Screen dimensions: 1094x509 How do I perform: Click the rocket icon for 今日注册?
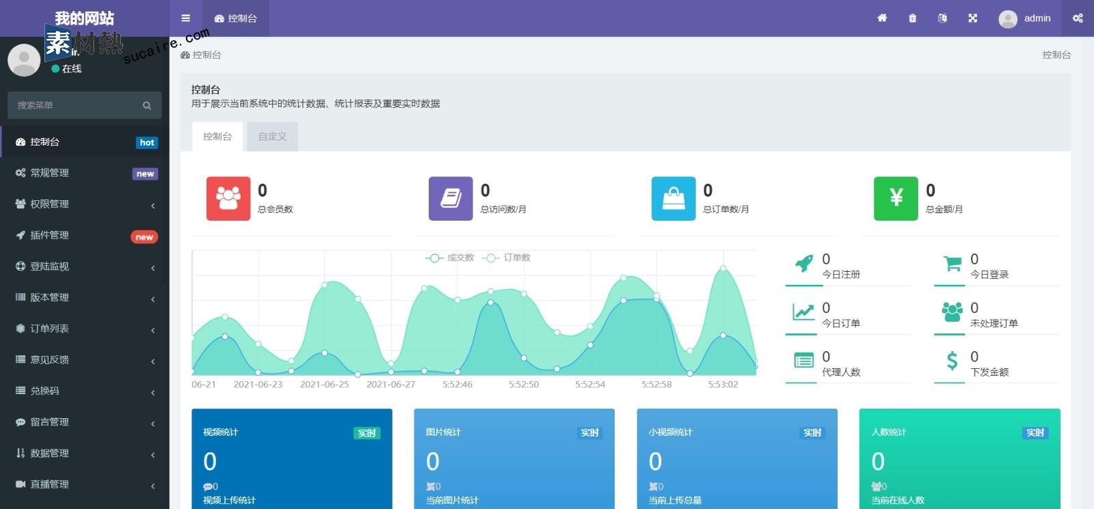pos(804,263)
